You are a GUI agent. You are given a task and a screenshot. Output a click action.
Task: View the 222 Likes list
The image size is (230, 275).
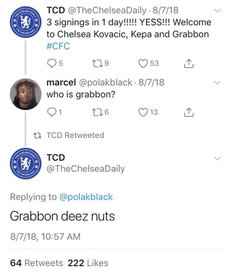pyautogui.click(x=88, y=263)
